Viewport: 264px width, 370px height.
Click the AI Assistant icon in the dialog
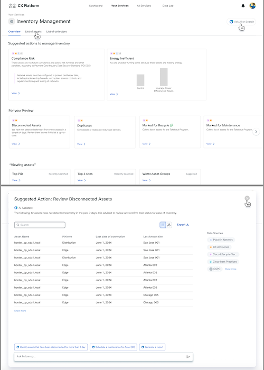[x=16, y=208]
